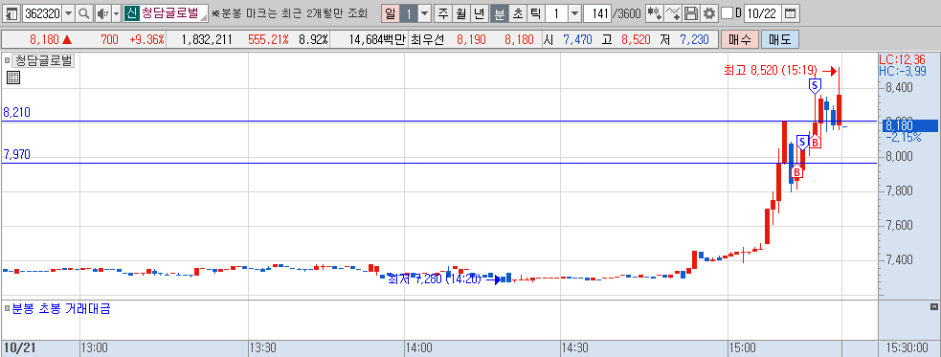Screen dimensions: 941x357
Task: Click the topmost S sell marker on chart
Action: pyautogui.click(x=815, y=86)
